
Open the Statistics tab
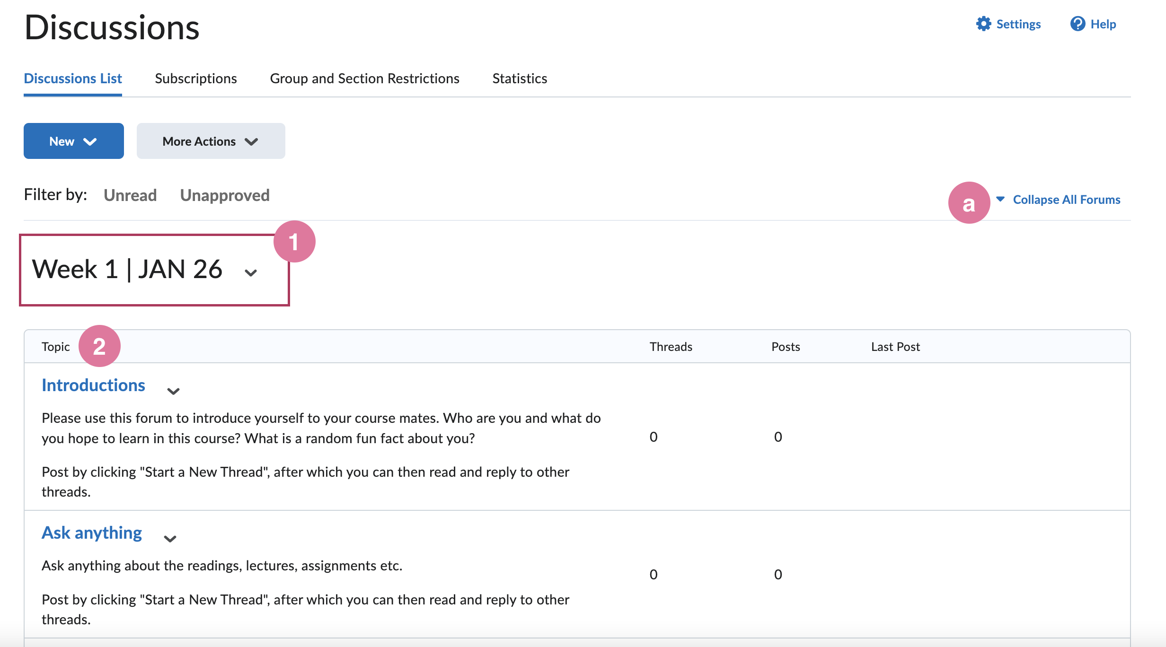tap(519, 78)
